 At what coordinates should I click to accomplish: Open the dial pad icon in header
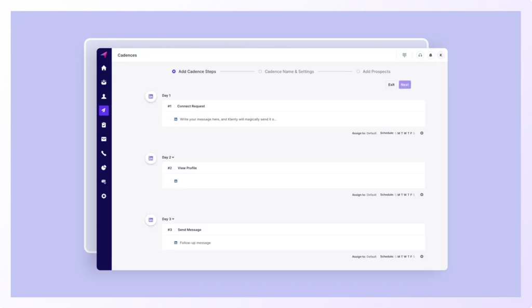pos(405,55)
